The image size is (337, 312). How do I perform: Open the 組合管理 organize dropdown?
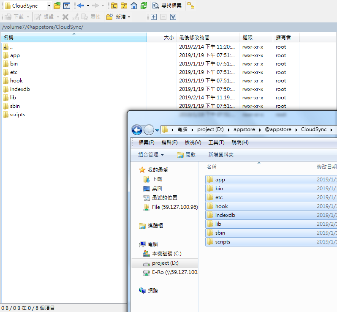coord(151,155)
